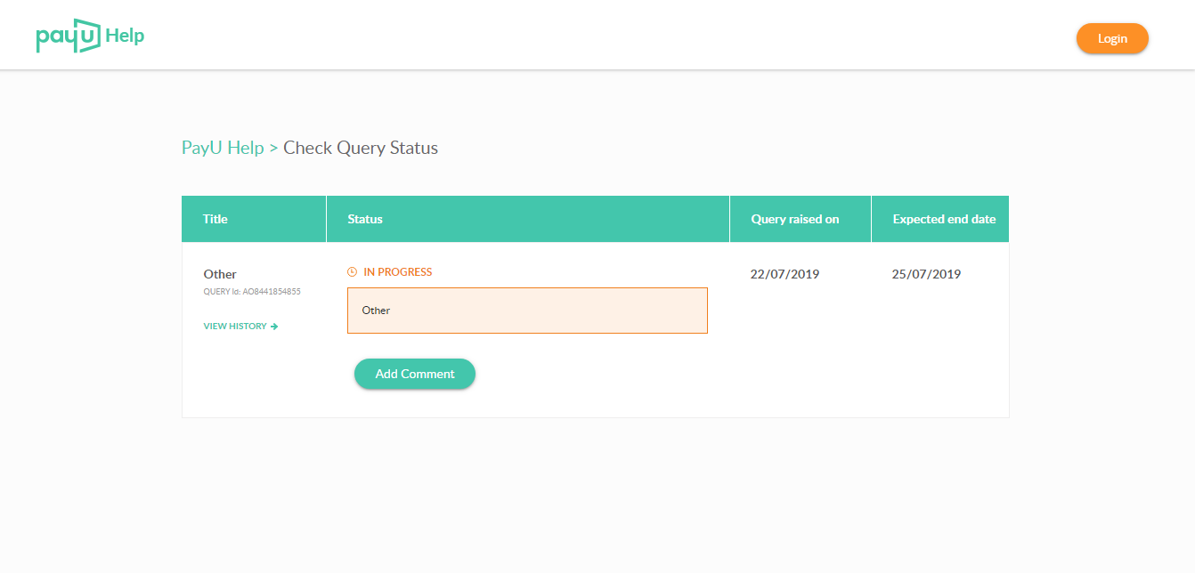Click the query title Other

[x=220, y=274]
